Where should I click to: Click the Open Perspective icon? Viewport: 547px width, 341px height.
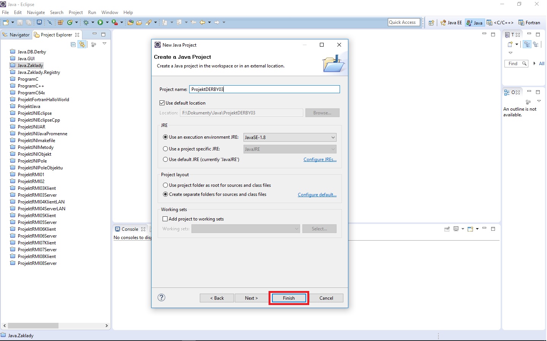[431, 23]
